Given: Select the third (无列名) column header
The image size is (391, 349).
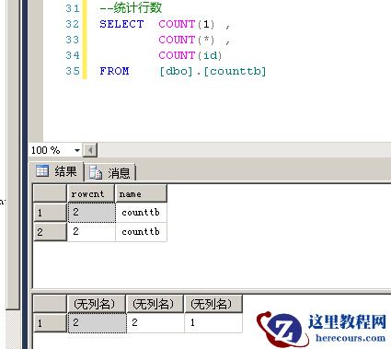Looking at the screenshot, I should [213, 304].
